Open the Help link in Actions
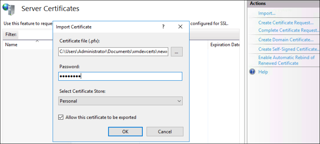 coord(263,72)
